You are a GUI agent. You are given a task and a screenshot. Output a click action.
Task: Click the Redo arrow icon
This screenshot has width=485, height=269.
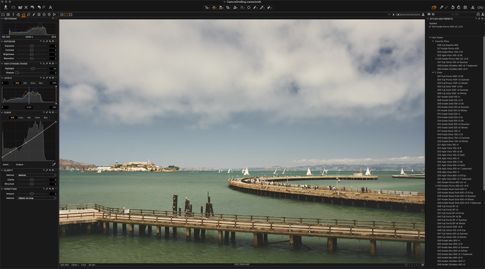coord(43,7)
